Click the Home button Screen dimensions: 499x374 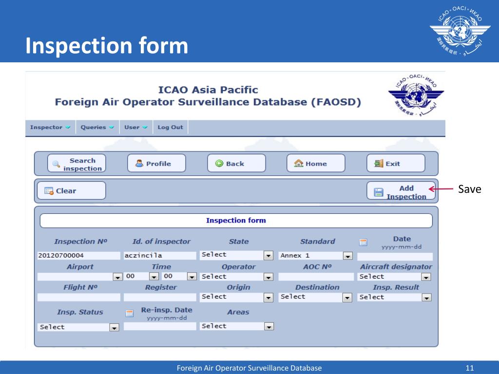coord(316,164)
